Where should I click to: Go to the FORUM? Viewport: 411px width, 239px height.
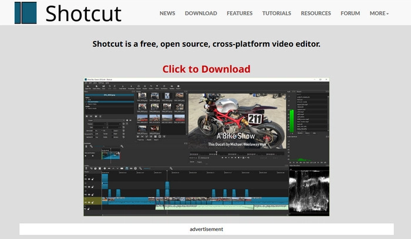[351, 13]
